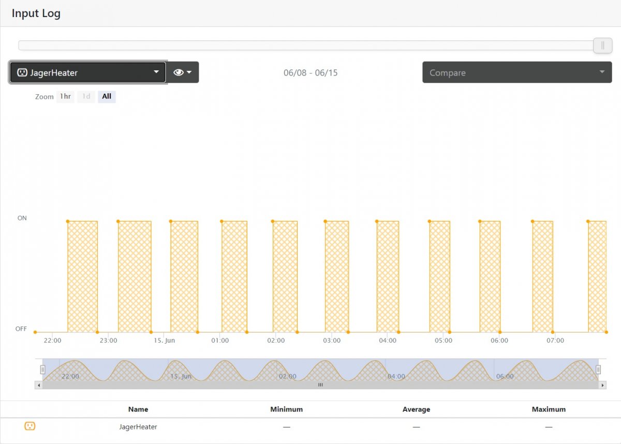Click the ON bar starting after 22:00

[82, 277]
